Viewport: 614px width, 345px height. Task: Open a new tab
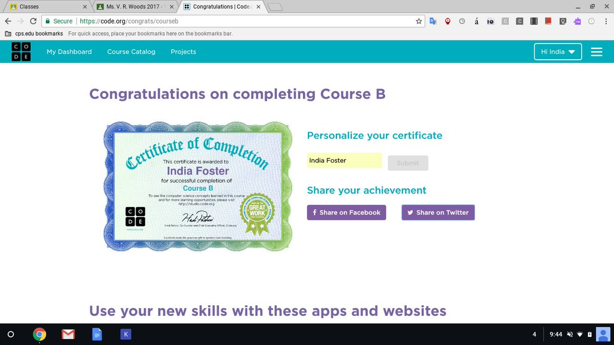(x=275, y=7)
